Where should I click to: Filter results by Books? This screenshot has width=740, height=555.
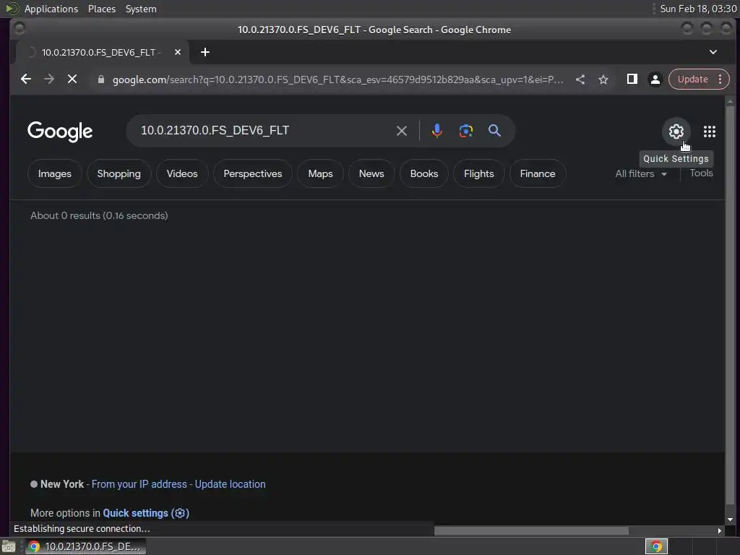pos(423,173)
